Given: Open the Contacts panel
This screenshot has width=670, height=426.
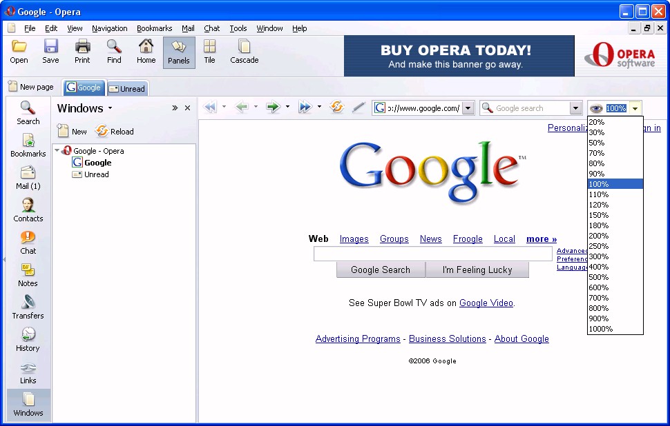Looking at the screenshot, I should (x=28, y=210).
